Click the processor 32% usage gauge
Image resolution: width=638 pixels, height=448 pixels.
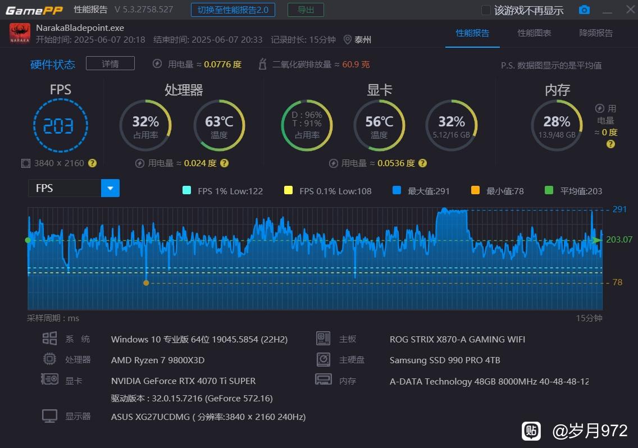pos(145,126)
